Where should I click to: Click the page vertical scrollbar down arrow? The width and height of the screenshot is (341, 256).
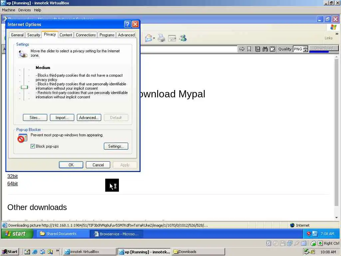[336, 217]
